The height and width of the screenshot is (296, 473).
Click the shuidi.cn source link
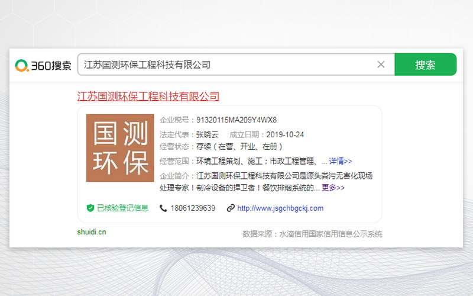tap(92, 232)
